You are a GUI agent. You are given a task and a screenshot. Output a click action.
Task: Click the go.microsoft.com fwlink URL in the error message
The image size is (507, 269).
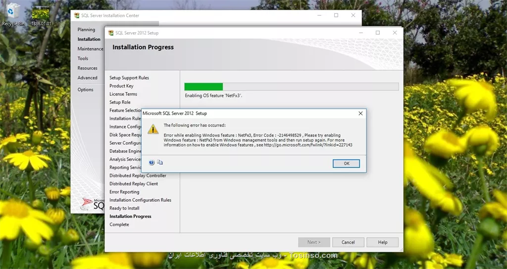click(308, 145)
